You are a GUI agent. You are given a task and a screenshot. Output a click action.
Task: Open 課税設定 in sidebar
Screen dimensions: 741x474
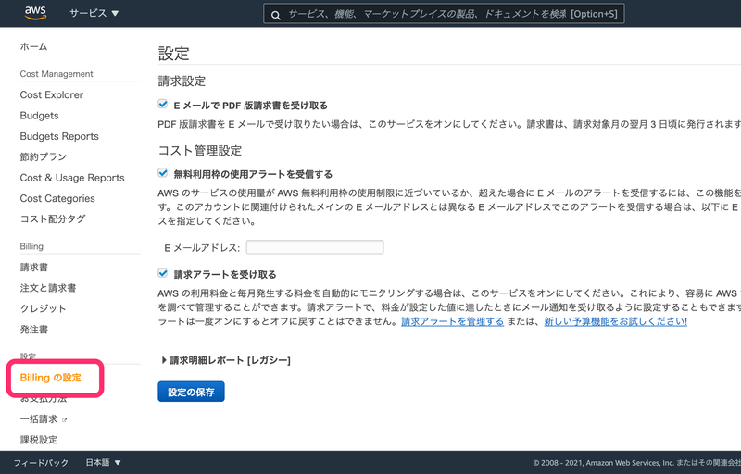[x=39, y=440]
